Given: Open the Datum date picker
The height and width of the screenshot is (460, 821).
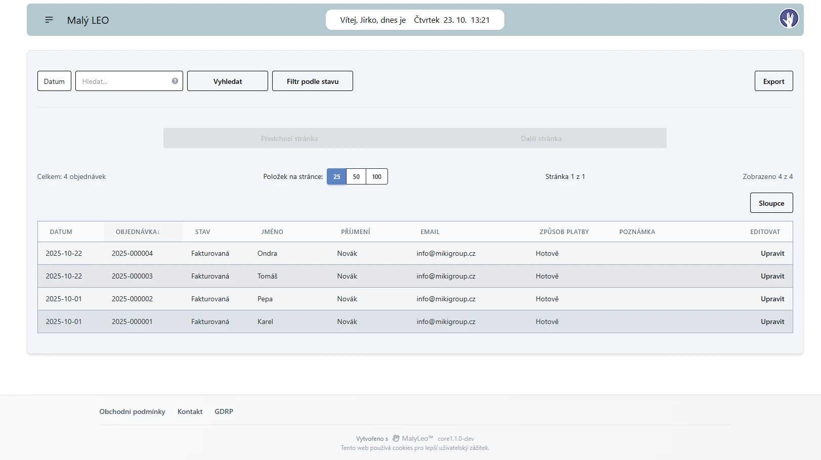Looking at the screenshot, I should pos(54,81).
